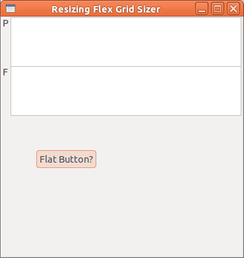The height and width of the screenshot is (258, 244).
Task: Click the word "Flat" on the button
Action: click(x=48, y=159)
